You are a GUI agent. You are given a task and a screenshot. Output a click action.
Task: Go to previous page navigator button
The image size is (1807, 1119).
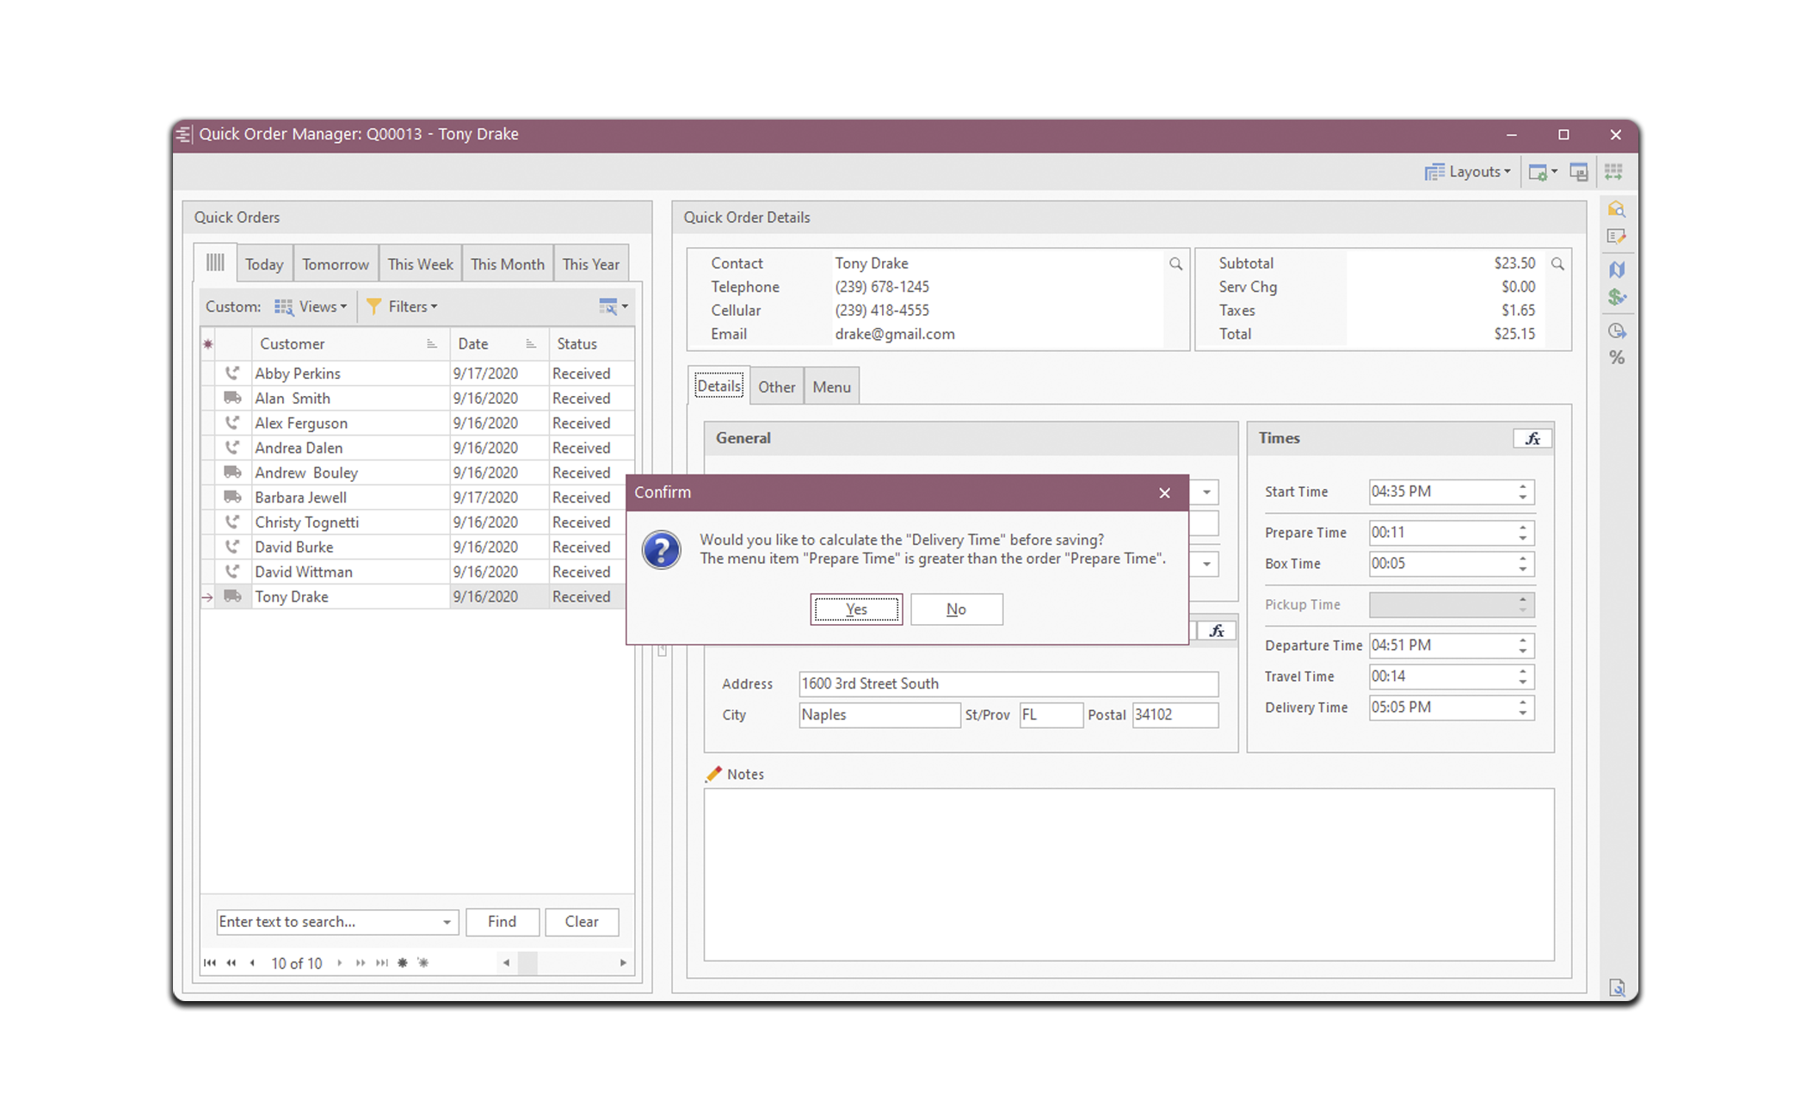[x=231, y=963]
